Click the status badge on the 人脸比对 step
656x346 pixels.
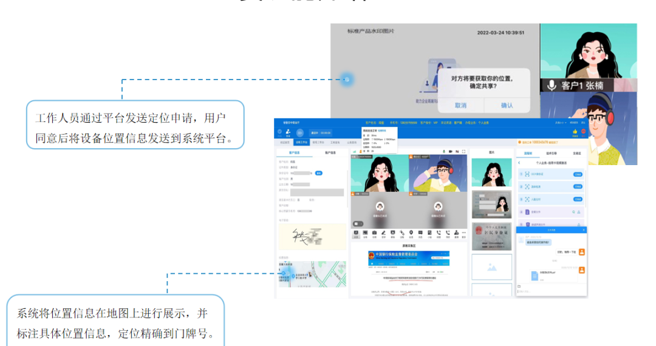(x=578, y=199)
